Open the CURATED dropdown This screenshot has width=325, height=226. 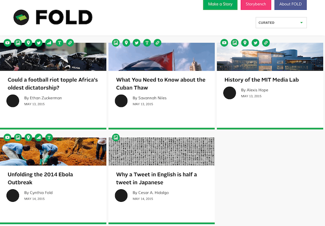281,23
